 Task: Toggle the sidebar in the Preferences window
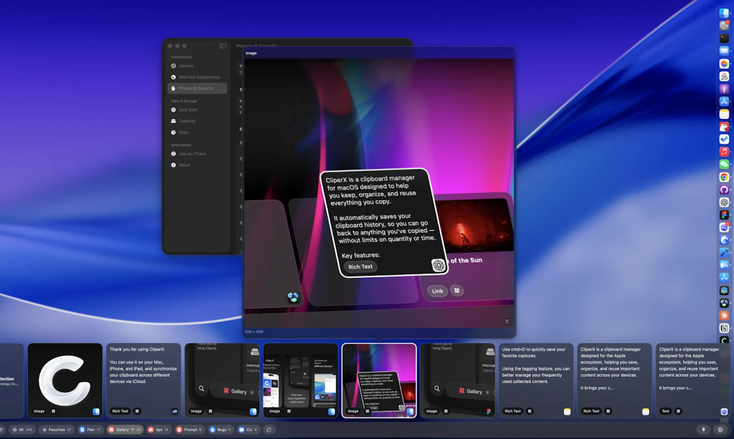223,46
